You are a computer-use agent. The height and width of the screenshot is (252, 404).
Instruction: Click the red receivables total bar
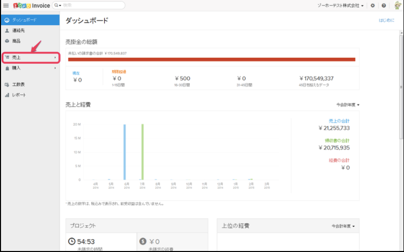pyautogui.click(x=212, y=59)
